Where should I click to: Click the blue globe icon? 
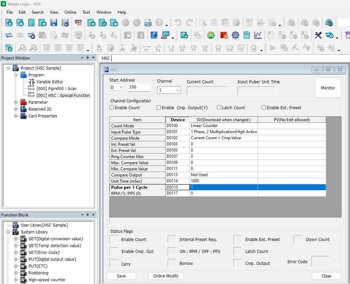154,35
